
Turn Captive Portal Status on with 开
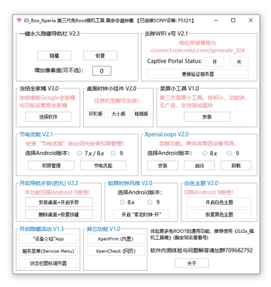tap(215, 62)
